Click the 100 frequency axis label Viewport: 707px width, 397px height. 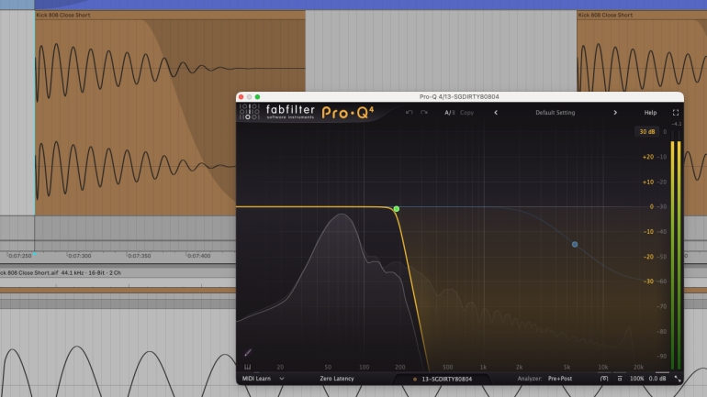pos(364,367)
